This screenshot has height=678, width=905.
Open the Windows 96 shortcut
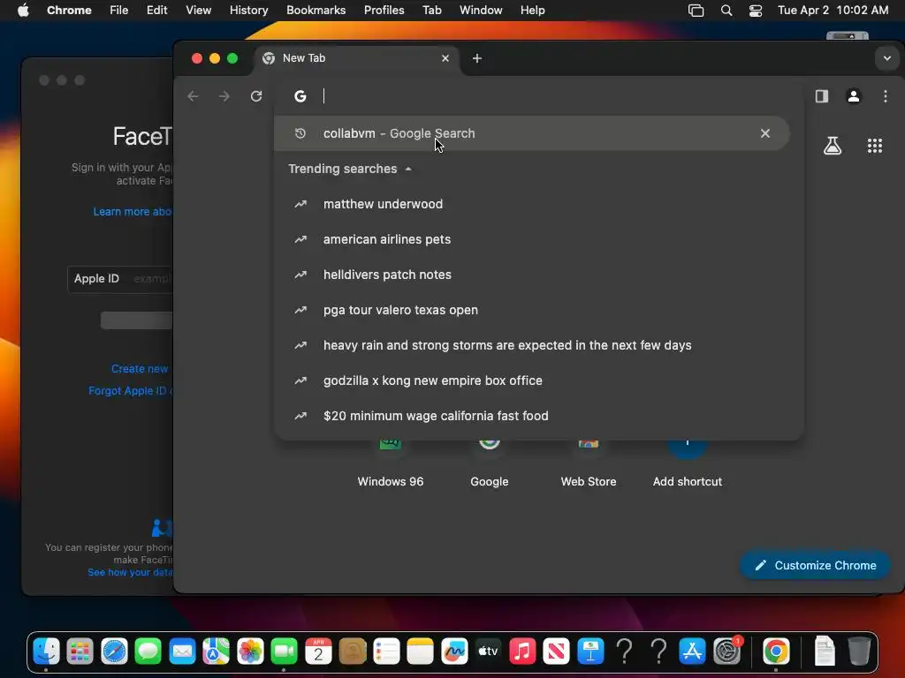click(x=390, y=464)
